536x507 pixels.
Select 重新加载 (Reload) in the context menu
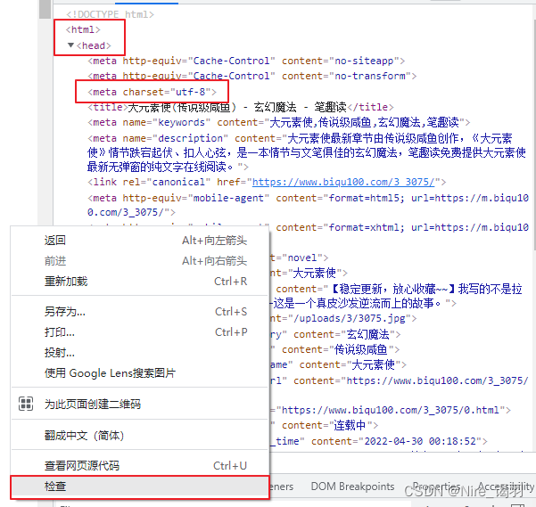click(x=139, y=282)
